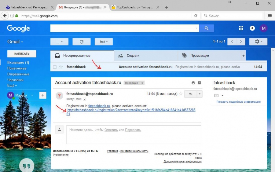Open the Ещё toolbar dropdown

tap(104, 42)
